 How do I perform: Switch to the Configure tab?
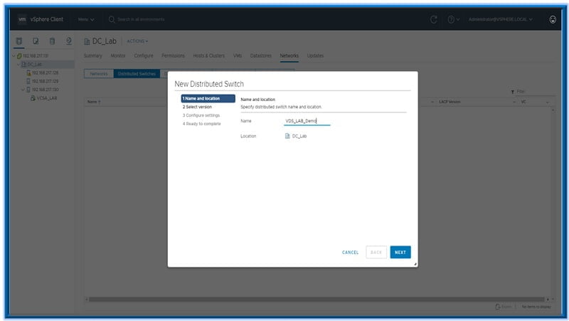point(144,56)
